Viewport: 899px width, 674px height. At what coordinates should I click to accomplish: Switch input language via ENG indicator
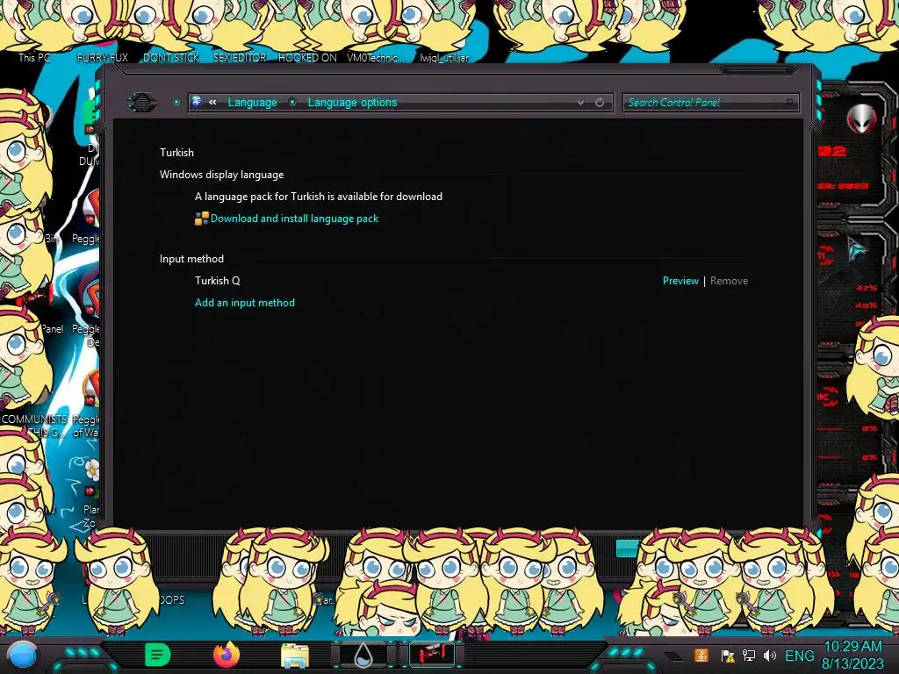tap(799, 656)
